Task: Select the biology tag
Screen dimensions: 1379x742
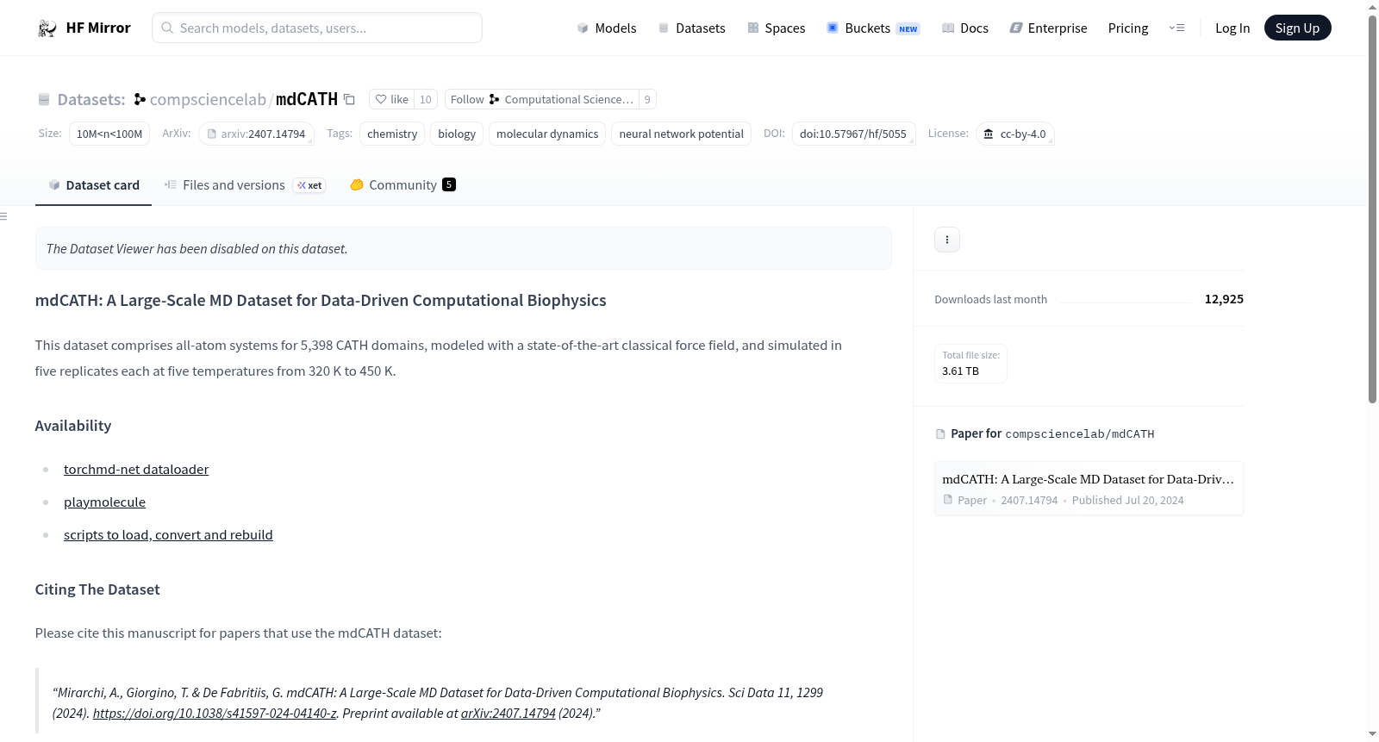Action: pos(457,134)
